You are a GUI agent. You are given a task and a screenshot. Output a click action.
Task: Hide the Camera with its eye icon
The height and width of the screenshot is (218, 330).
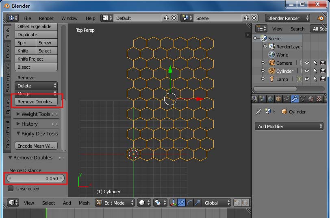[x=307, y=63]
